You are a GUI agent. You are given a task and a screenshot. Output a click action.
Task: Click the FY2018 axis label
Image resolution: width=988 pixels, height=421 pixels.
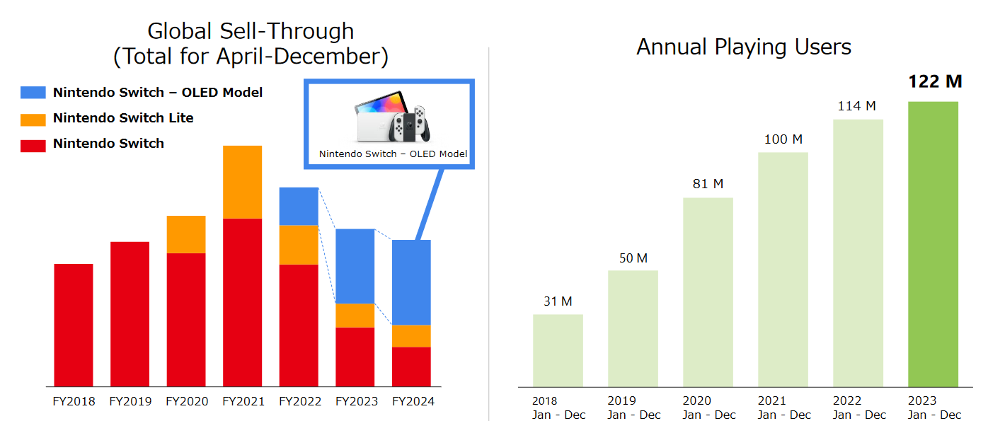point(74,401)
